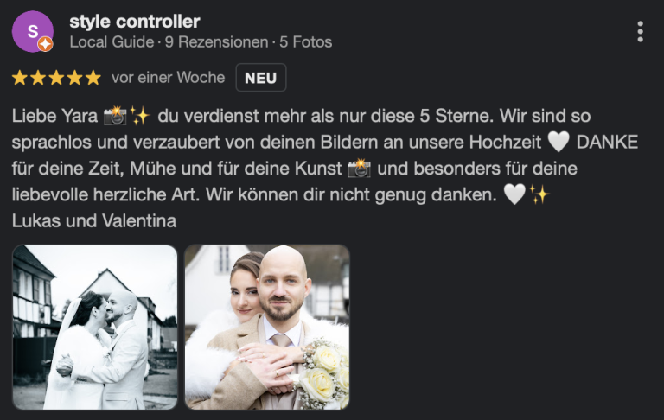Click the "9 Rezensionen" count
This screenshot has height=420, width=664.
point(216,42)
